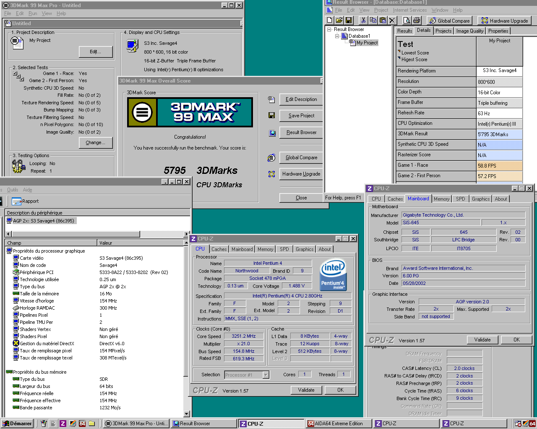Open the Memory tab in CPU-Z mainboard window

pos(441,199)
